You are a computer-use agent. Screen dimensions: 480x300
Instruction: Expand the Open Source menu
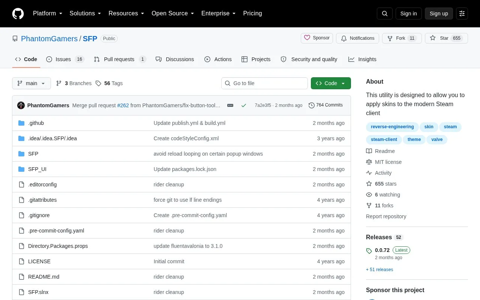click(173, 13)
